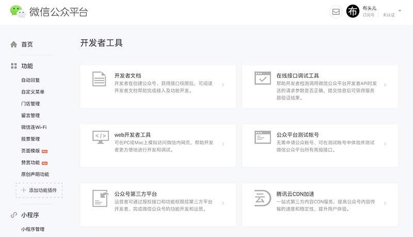This screenshot has width=413, height=237.
Task: Click the 布 account avatar
Action: pos(353,11)
